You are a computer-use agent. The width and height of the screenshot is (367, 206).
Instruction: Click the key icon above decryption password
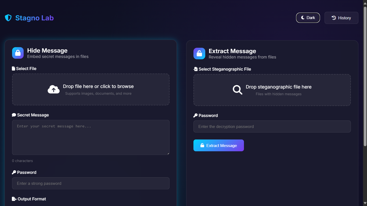[x=195, y=116]
